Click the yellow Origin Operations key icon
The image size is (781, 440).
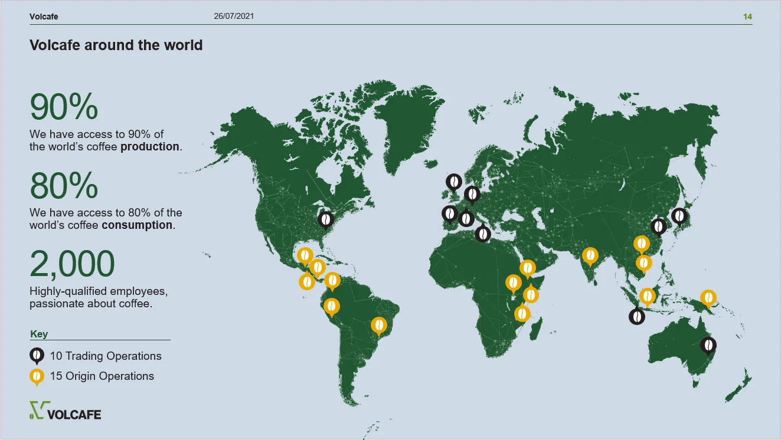pos(37,376)
